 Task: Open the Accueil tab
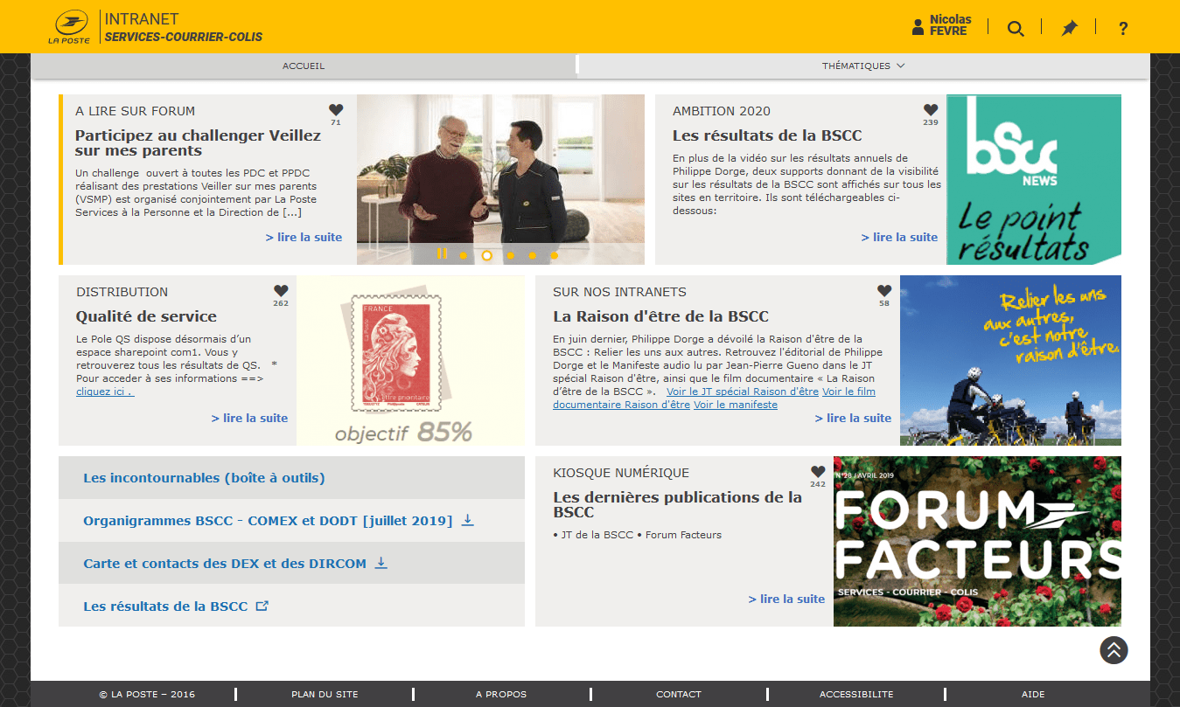click(304, 66)
